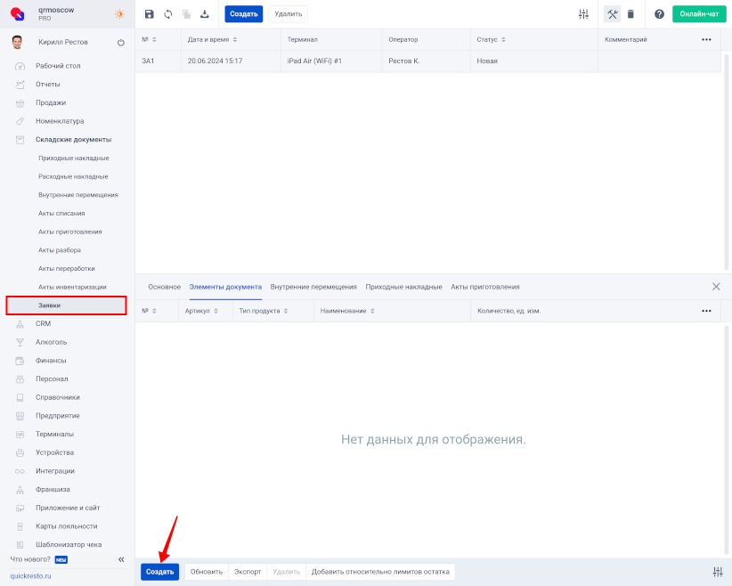
Task: Select request row ЗА1 in table
Action: [428, 61]
